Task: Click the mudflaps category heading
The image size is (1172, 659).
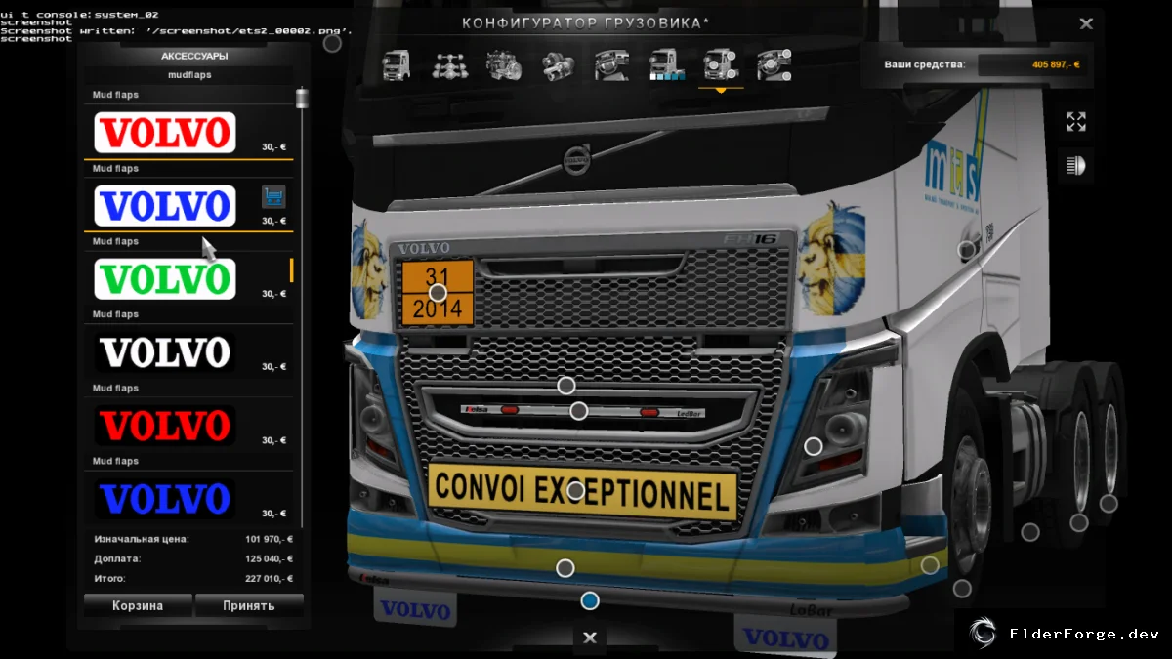Action: (x=189, y=75)
